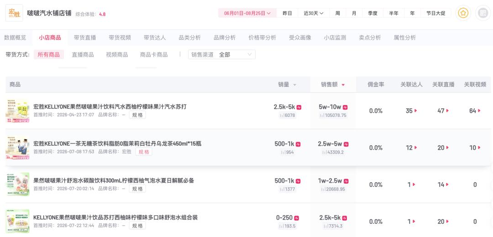Click 规格 button of second product
This screenshot has height=237, width=493.
(144, 152)
